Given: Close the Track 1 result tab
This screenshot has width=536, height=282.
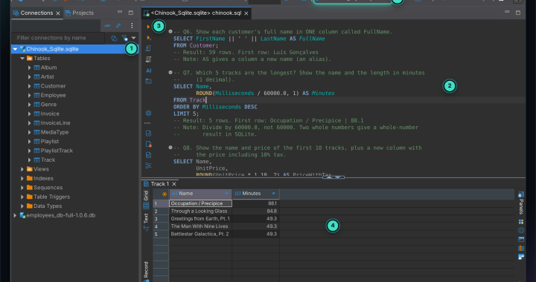Looking at the screenshot, I should pos(174,184).
